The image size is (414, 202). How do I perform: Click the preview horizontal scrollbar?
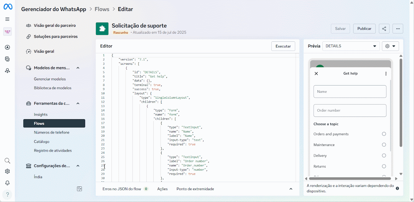click(350, 178)
